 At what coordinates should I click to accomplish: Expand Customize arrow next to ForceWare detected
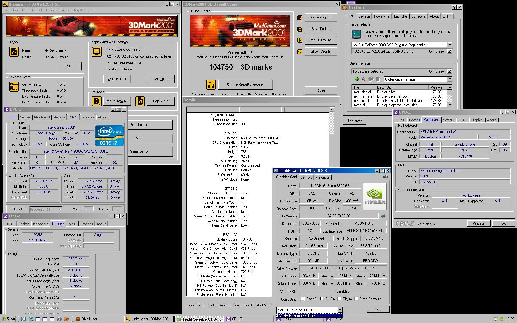pos(450,71)
